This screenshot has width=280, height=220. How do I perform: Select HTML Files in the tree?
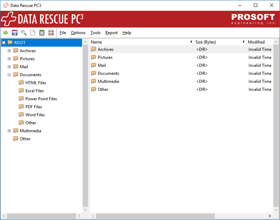tap(36, 83)
